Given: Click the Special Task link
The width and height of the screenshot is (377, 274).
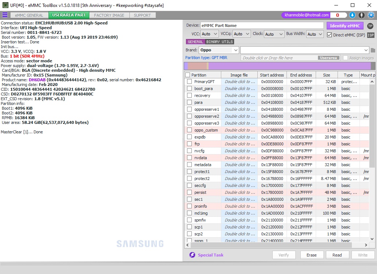Looking at the screenshot, I should click(x=211, y=255).
